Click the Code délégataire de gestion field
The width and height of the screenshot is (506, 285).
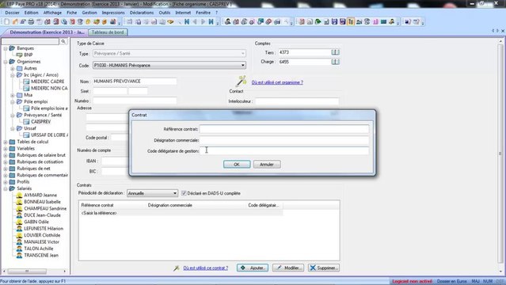pyautogui.click(x=284, y=150)
